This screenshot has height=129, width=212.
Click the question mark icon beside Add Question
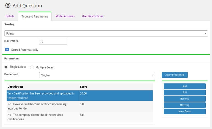[8, 5]
